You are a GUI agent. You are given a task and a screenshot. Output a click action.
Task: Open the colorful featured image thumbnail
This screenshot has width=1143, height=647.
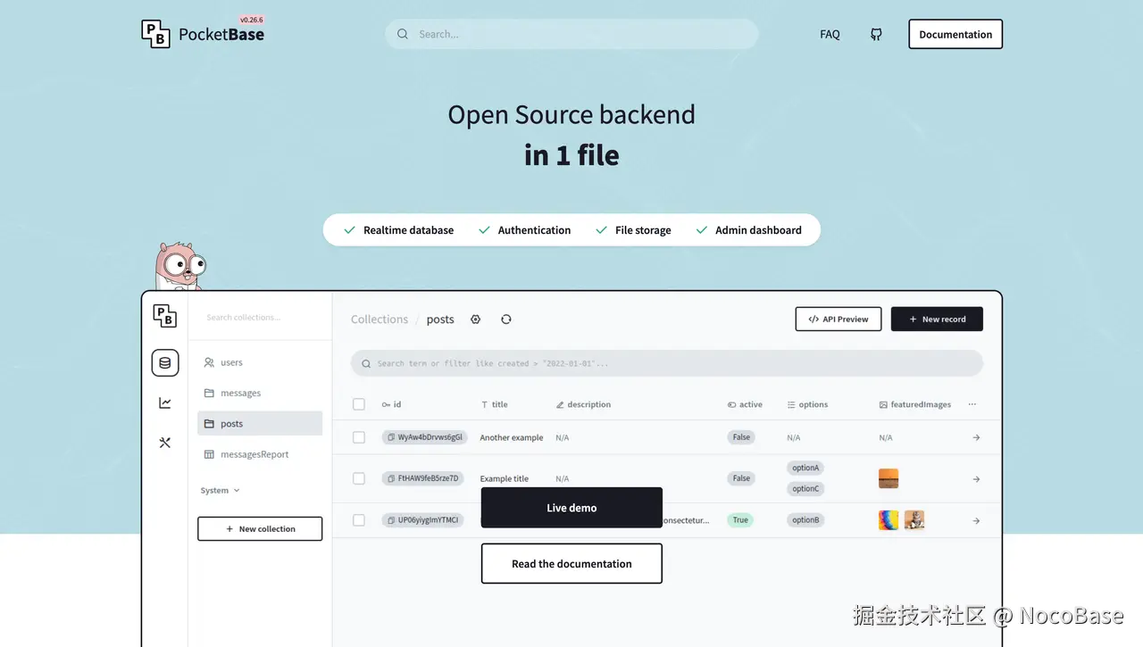click(x=889, y=520)
